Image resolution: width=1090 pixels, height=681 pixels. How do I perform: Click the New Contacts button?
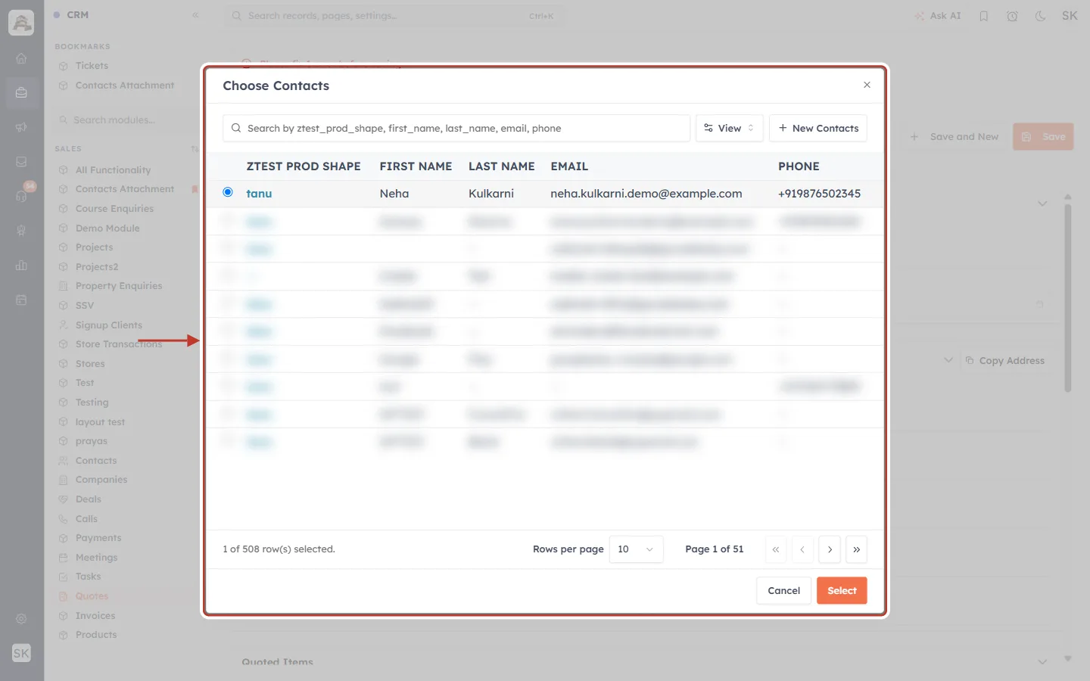818,128
